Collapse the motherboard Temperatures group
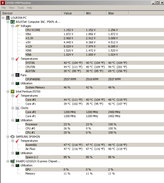 (x=13, y=59)
